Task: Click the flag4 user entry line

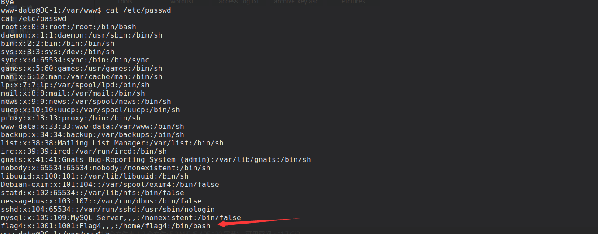Action: click(106, 226)
